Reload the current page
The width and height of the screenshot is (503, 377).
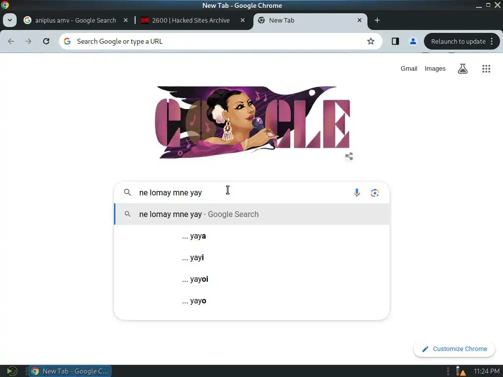tap(46, 41)
